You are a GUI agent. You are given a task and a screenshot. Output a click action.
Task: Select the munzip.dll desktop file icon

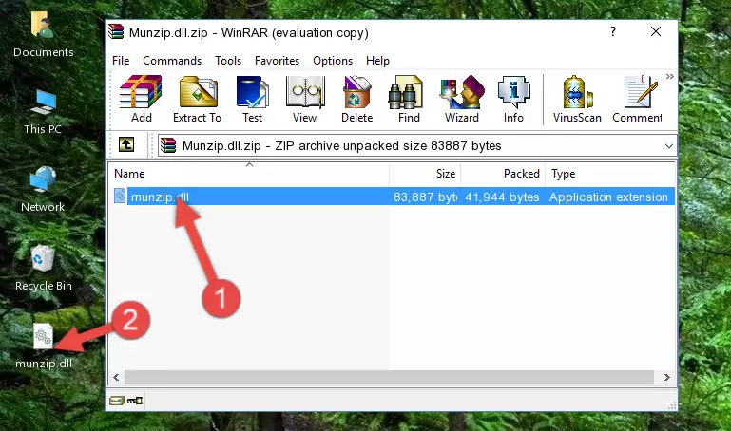click(44, 347)
